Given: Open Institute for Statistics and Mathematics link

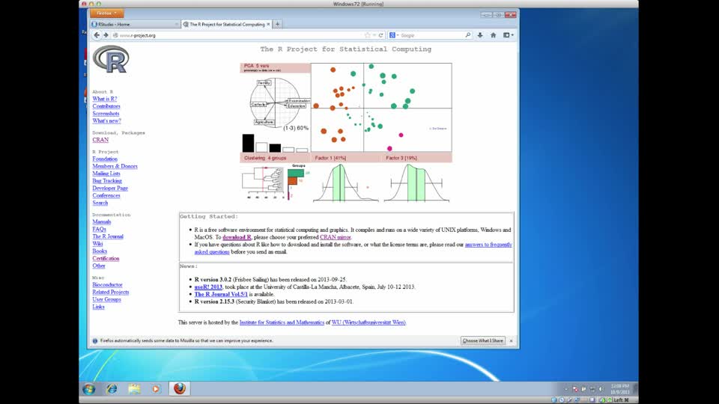Looking at the screenshot, I should point(282,322).
